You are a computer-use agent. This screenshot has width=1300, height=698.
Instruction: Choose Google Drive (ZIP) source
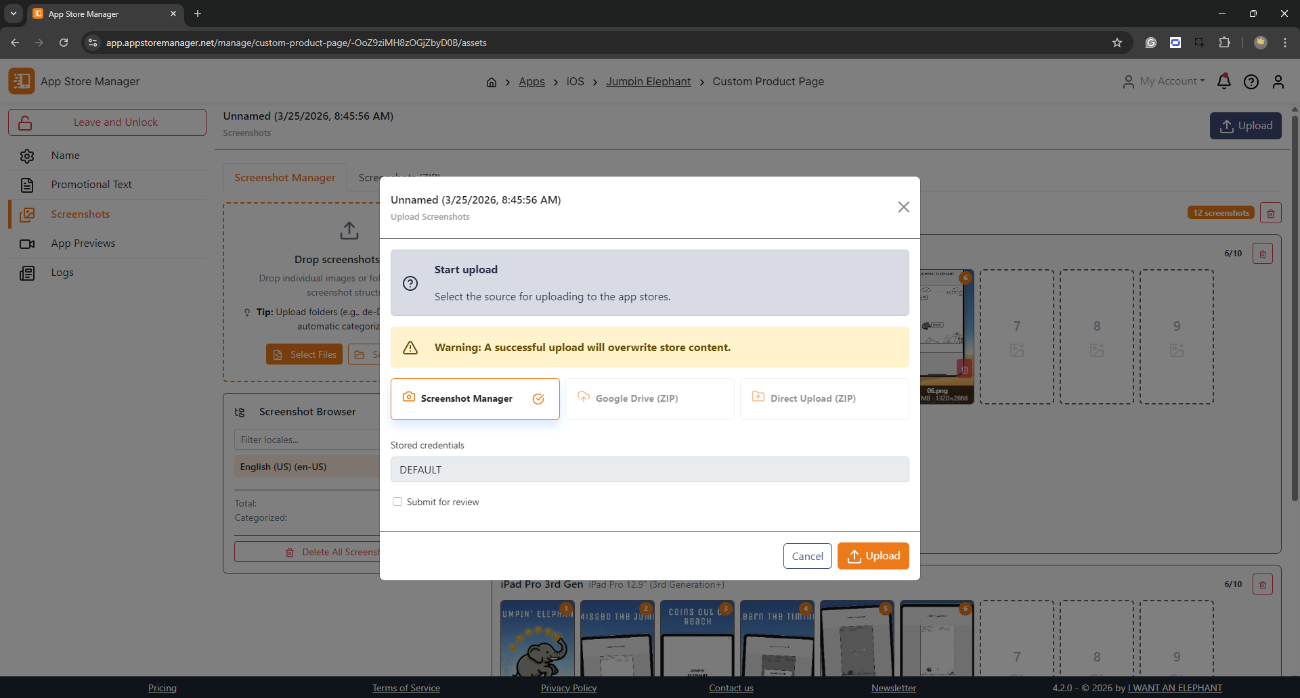[649, 398]
